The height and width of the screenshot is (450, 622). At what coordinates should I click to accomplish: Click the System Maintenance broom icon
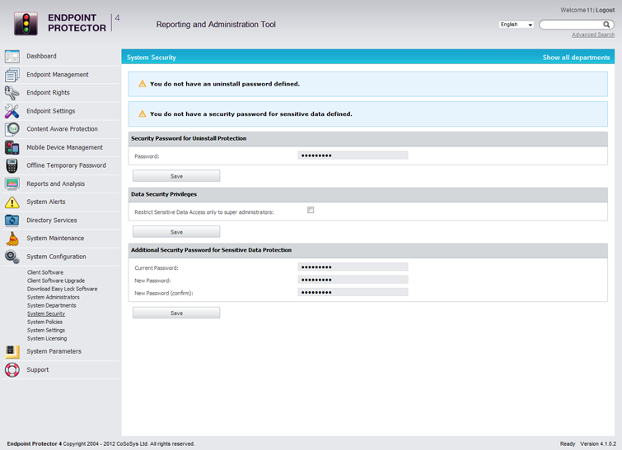(12, 239)
